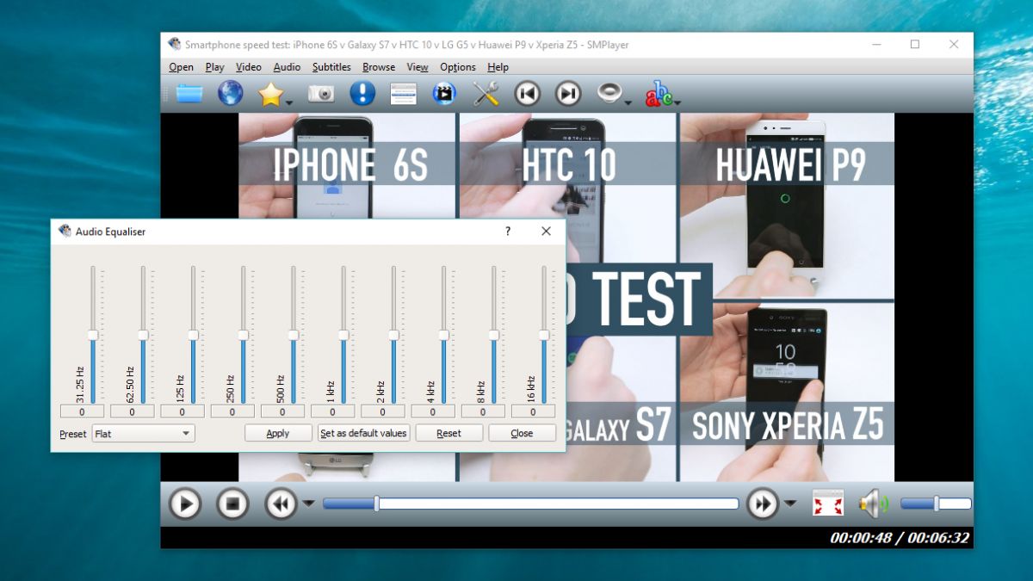Click the audio track speaker toolbar icon
Screen dimensions: 1033x581
609,93
